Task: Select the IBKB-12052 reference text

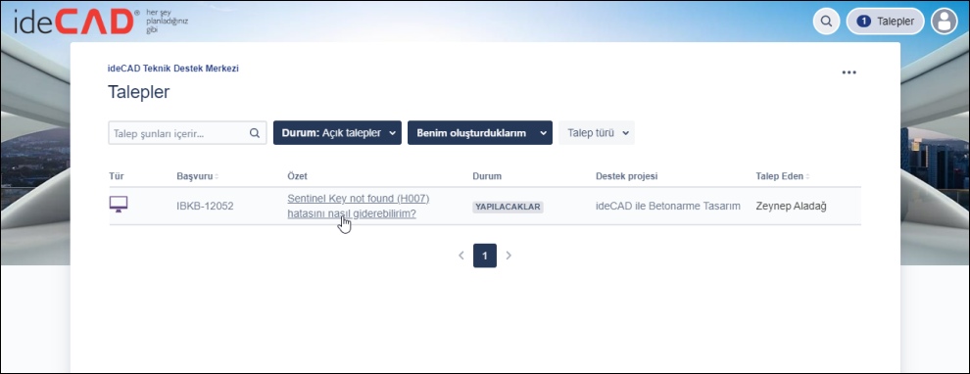Action: tap(205, 207)
